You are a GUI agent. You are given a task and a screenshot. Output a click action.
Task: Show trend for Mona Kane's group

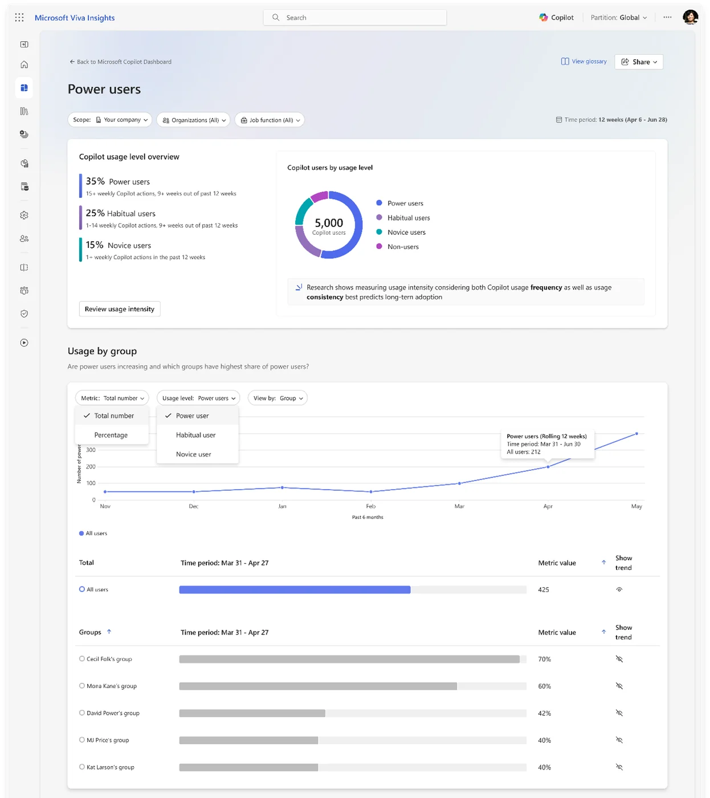pos(619,686)
